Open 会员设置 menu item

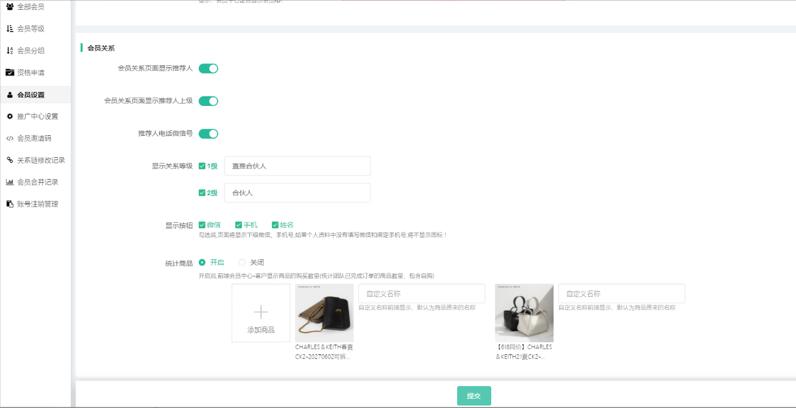[x=30, y=95]
